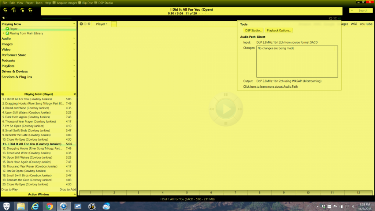Select track 5 Dark Hole Again

point(38,117)
